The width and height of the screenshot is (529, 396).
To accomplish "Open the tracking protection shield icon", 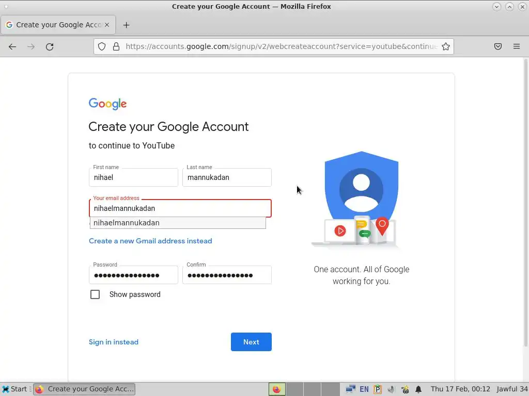I will coord(102,46).
